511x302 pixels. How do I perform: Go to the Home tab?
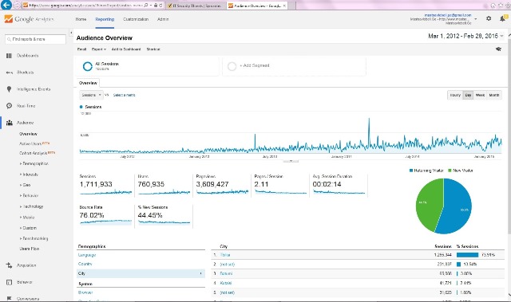[81, 19]
